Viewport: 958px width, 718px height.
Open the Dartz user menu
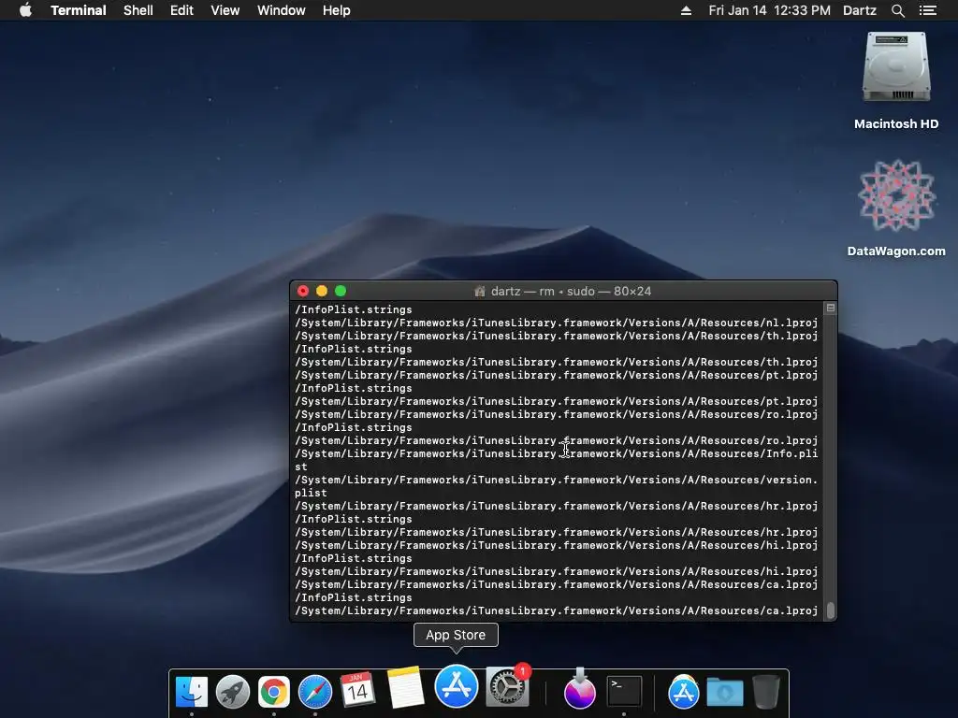coord(860,10)
